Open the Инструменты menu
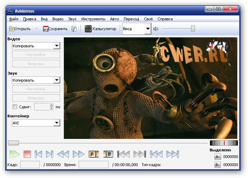The image size is (248, 178). [93, 19]
